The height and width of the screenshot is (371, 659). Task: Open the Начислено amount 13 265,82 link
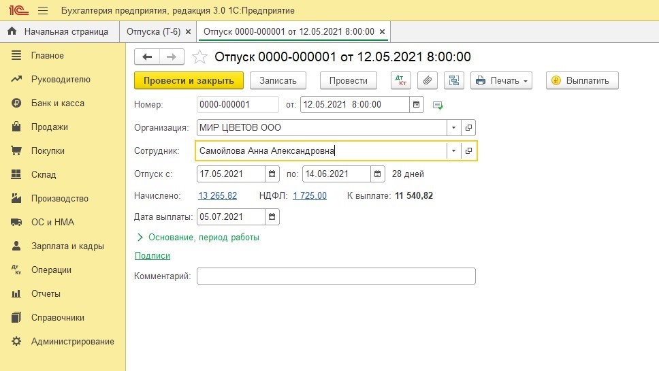click(217, 196)
